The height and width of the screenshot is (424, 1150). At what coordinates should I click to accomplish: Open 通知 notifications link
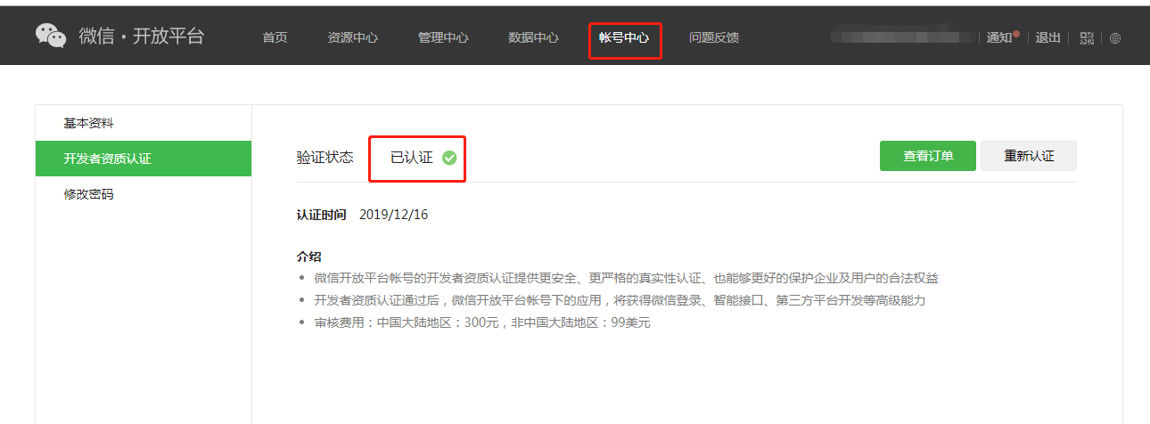[x=999, y=37]
